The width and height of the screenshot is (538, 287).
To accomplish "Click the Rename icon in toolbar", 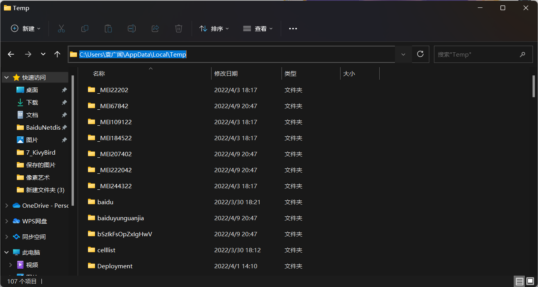I will point(132,29).
